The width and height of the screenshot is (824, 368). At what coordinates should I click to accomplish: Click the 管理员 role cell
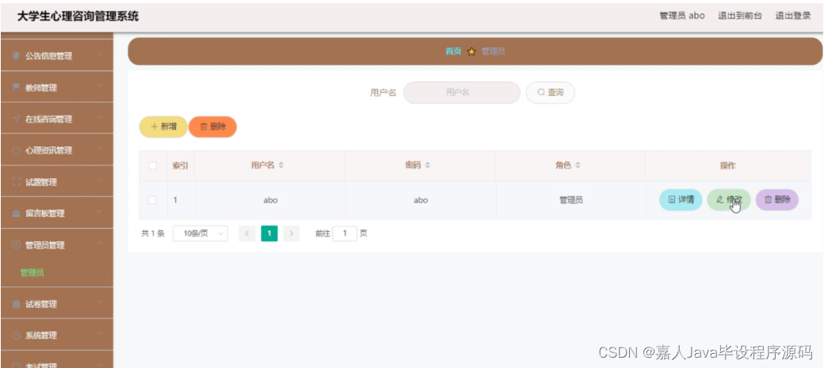(x=570, y=200)
